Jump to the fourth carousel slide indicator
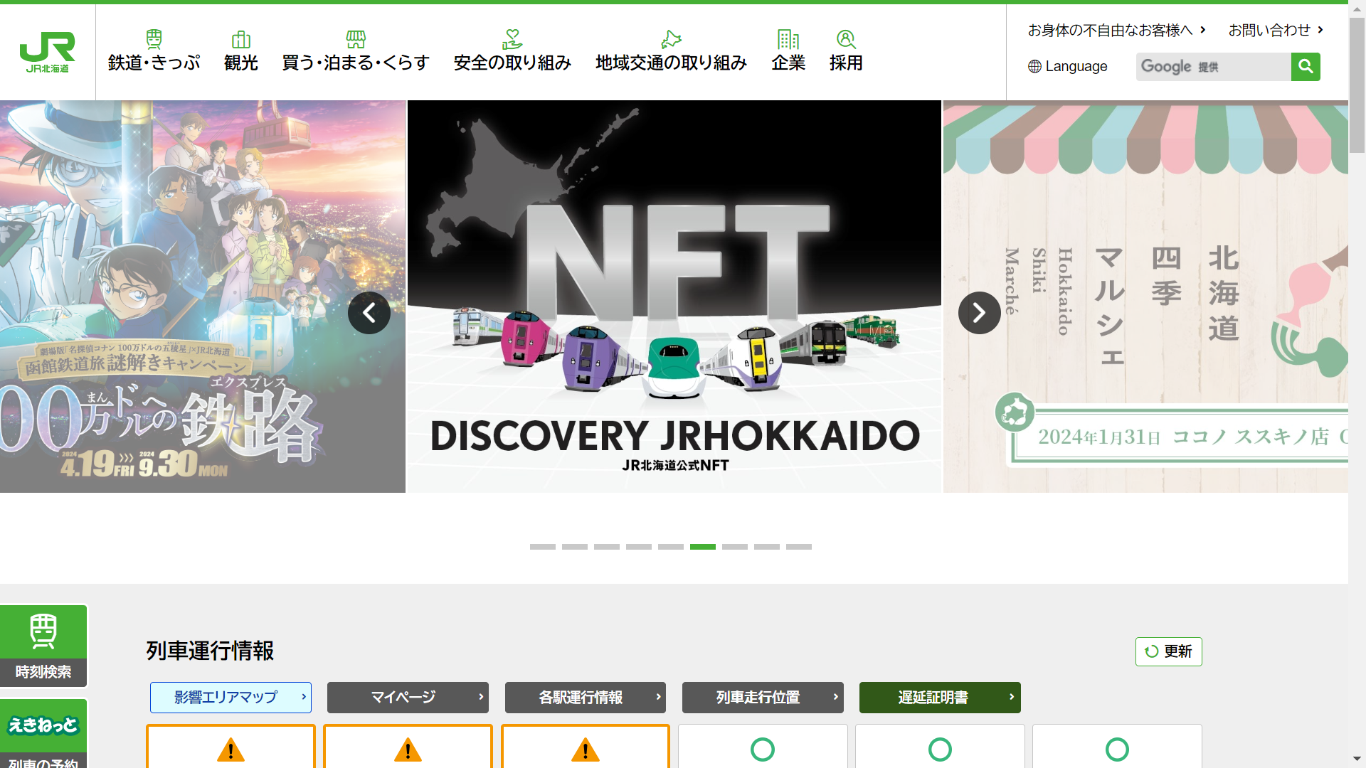 tap(639, 547)
